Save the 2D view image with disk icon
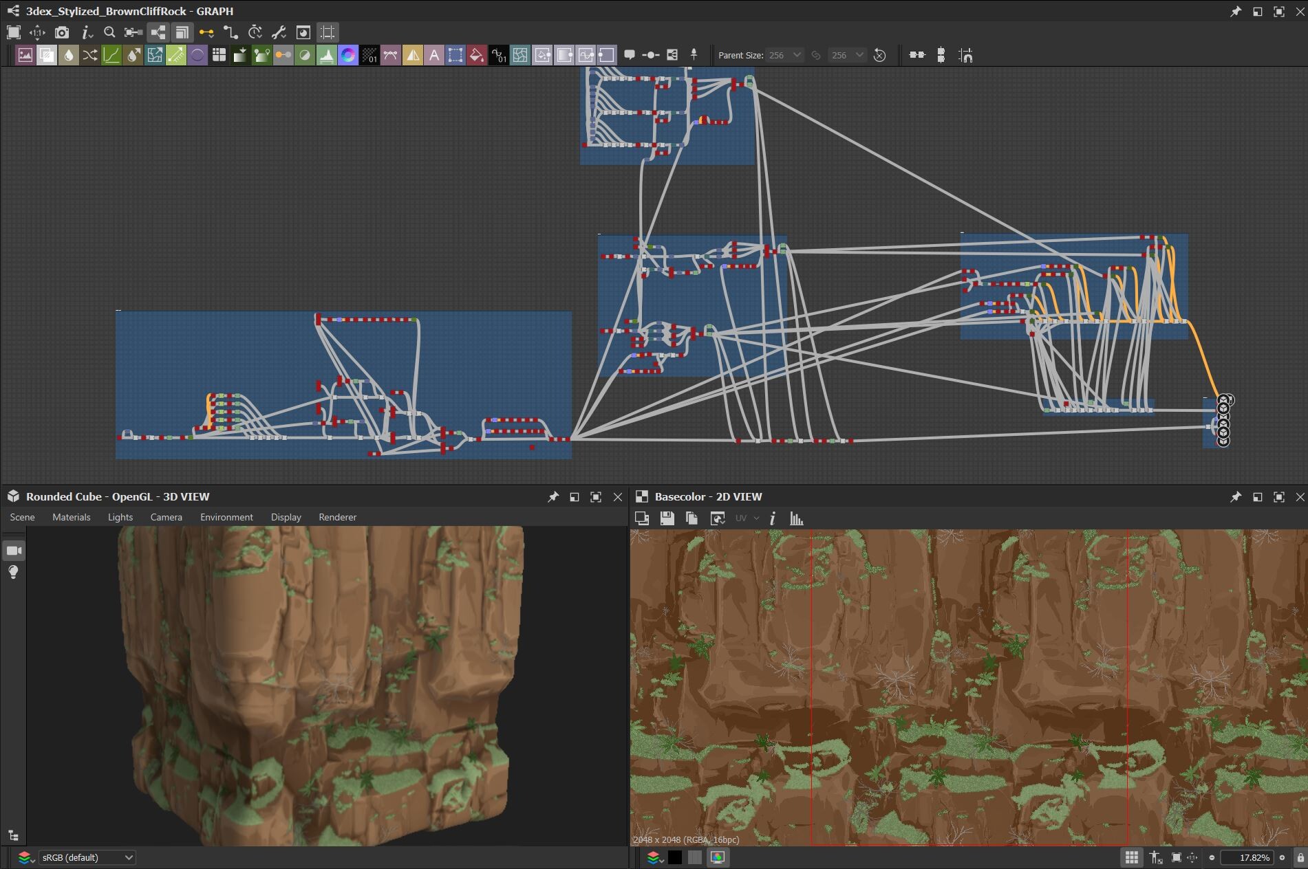Viewport: 1308px width, 869px height. [667, 518]
